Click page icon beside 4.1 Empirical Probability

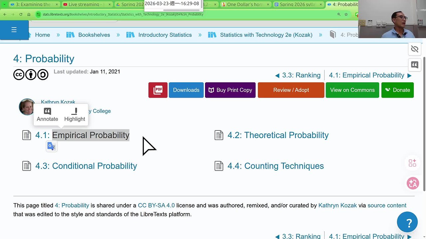coord(27,135)
